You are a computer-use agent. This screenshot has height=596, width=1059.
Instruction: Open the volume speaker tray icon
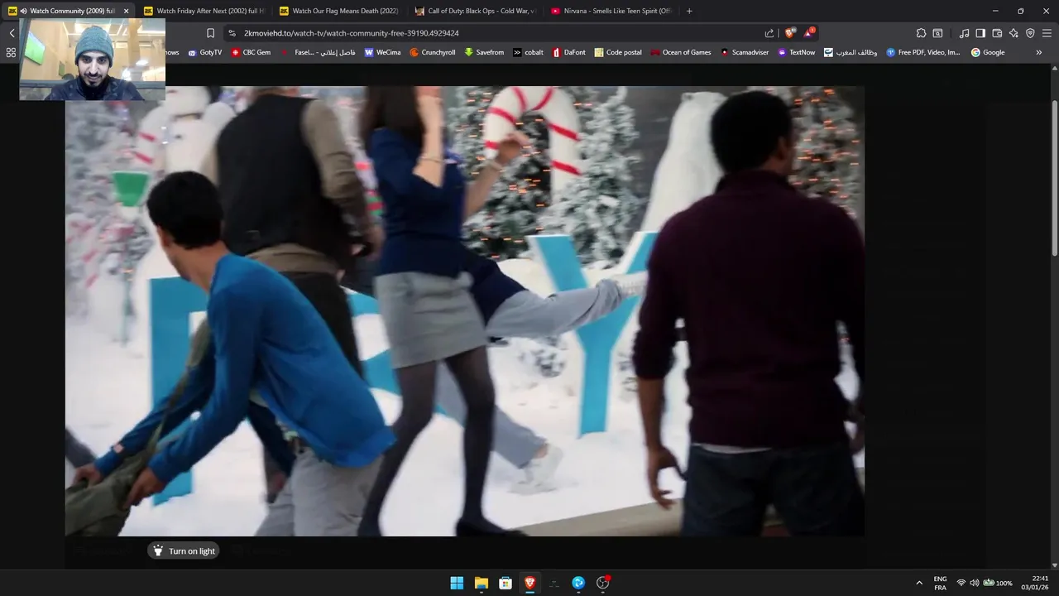pos(974,583)
